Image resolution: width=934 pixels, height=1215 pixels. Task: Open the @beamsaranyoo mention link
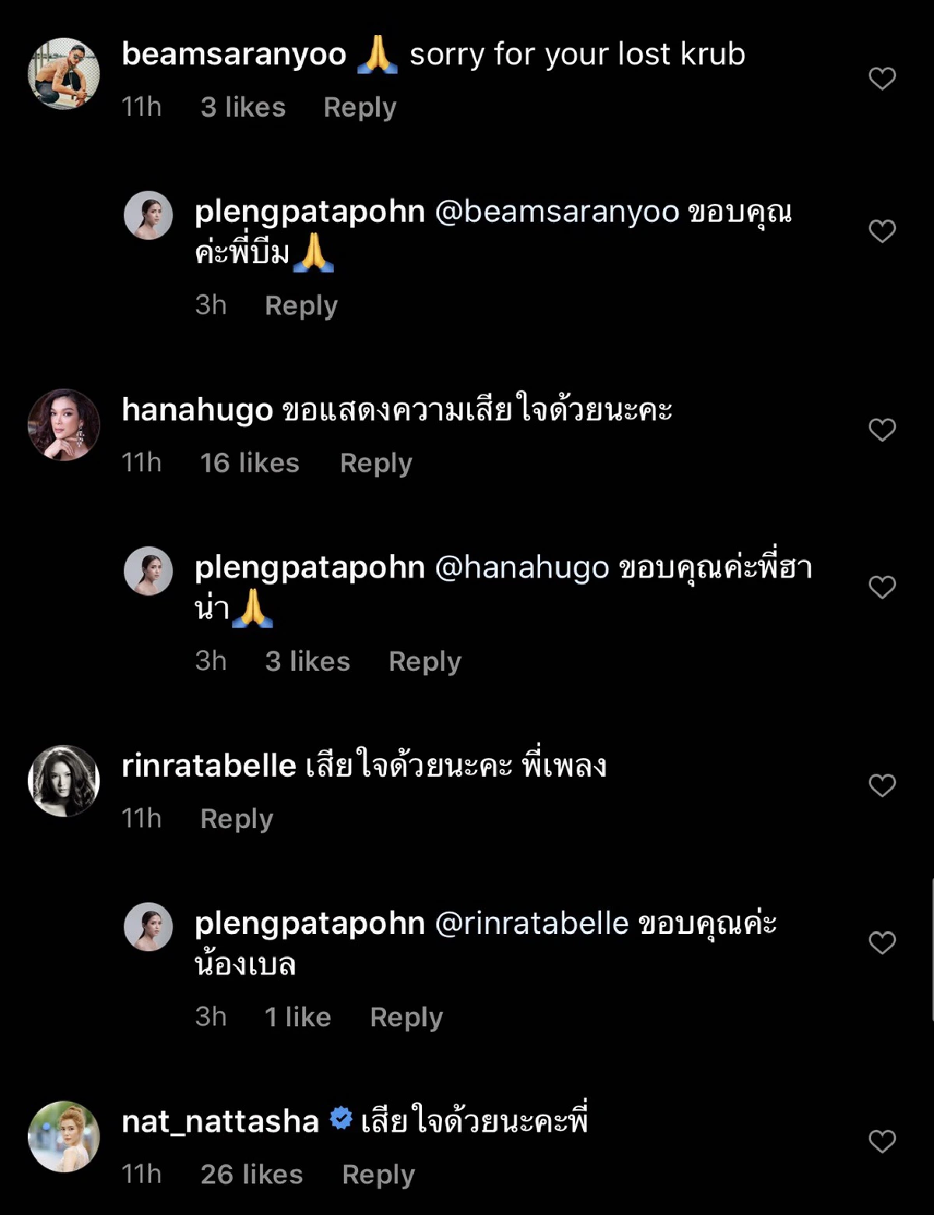pos(557,212)
